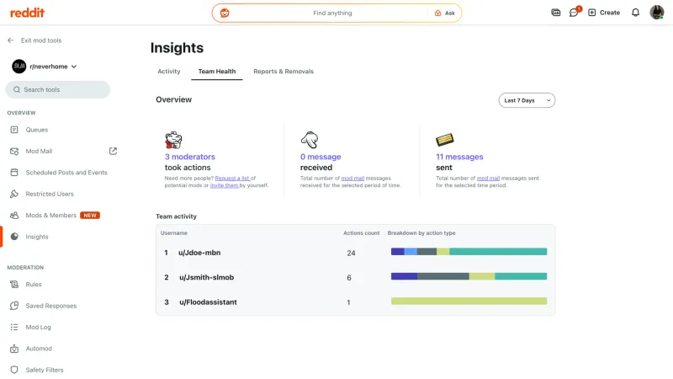This screenshot has width=673, height=379.
Task: Select the Team Health tab
Action: (x=217, y=72)
